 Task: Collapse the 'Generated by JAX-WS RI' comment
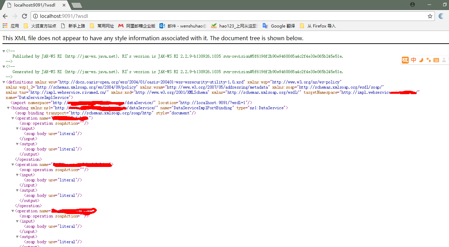tap(4, 66)
